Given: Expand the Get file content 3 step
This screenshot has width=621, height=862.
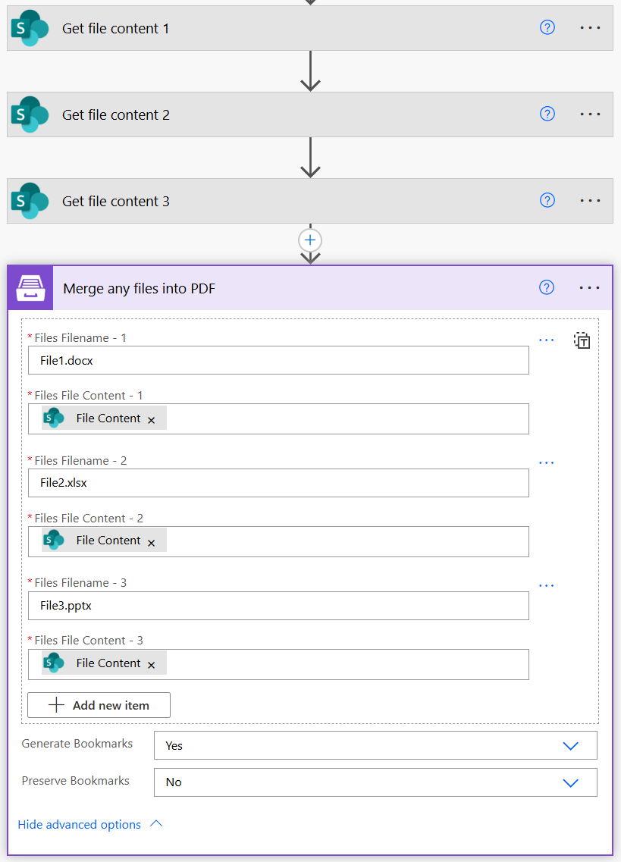Looking at the screenshot, I should click(x=309, y=201).
